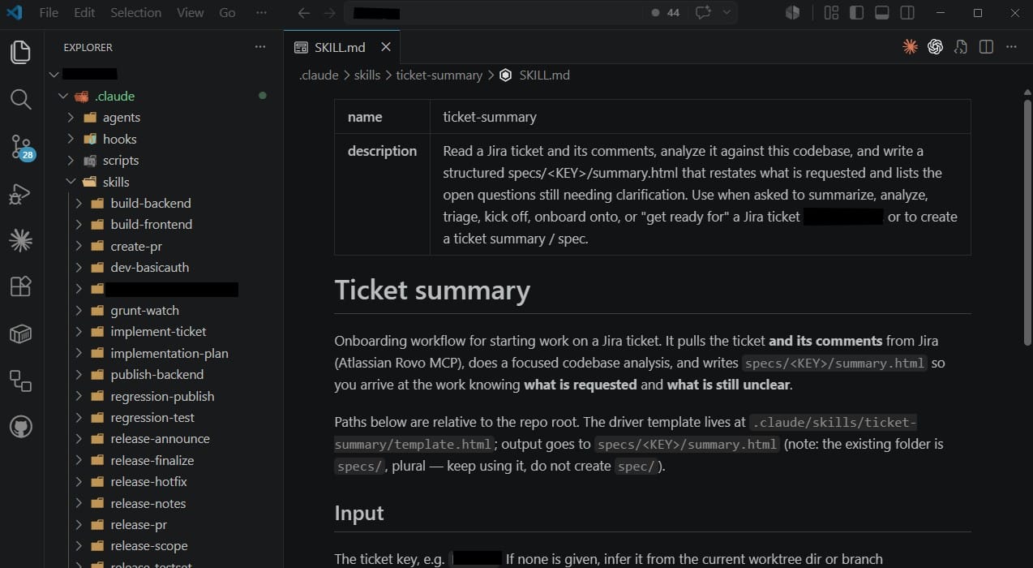Click the Claude Code icon in editor toolbar
This screenshot has height=568, width=1033.
coord(910,47)
